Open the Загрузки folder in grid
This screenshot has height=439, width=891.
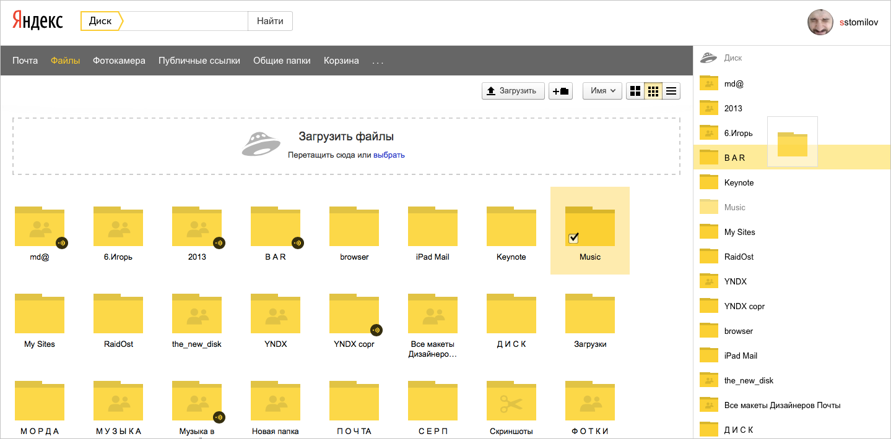tap(590, 314)
